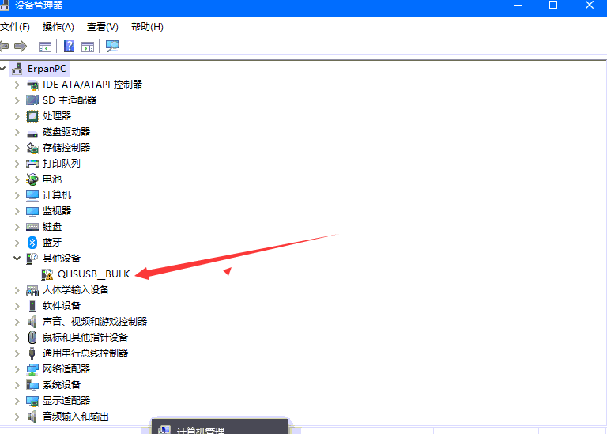Maximize the 设备管理器 window
The image size is (607, 434).
(553, 5)
